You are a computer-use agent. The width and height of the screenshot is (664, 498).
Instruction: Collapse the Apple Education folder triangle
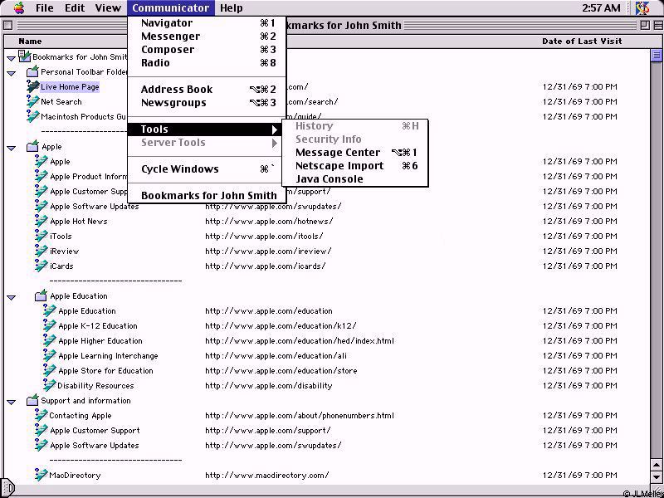pos(12,297)
